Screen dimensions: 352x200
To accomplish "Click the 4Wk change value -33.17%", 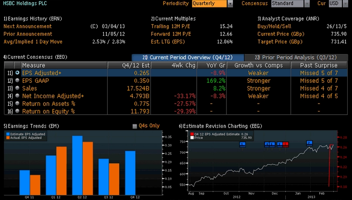I will tap(185, 96).
